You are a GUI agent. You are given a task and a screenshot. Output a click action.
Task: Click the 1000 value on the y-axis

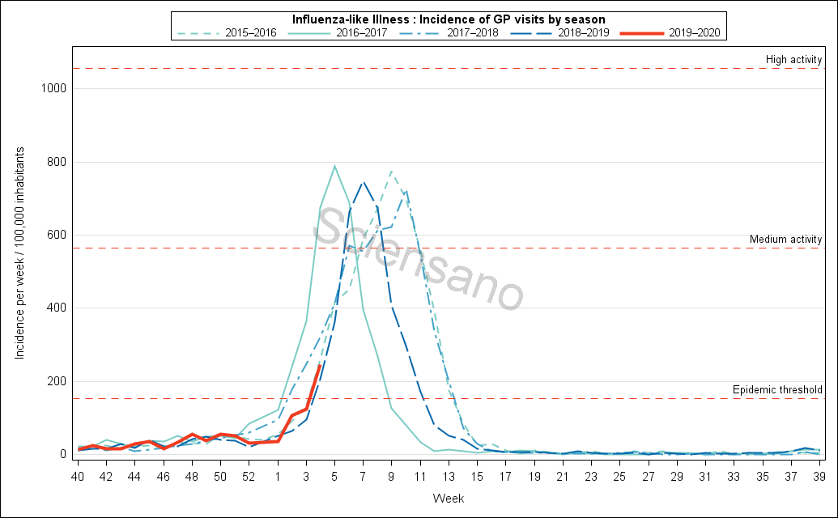[53, 88]
